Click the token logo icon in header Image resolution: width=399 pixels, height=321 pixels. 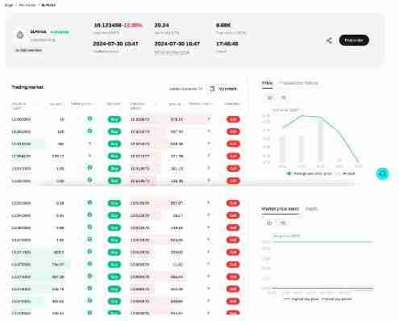point(20,35)
